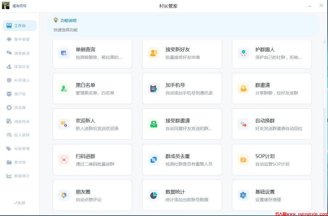This screenshot has width=328, height=216.
Task: Open the 工作台 sidebar item
Action: [x=20, y=26]
